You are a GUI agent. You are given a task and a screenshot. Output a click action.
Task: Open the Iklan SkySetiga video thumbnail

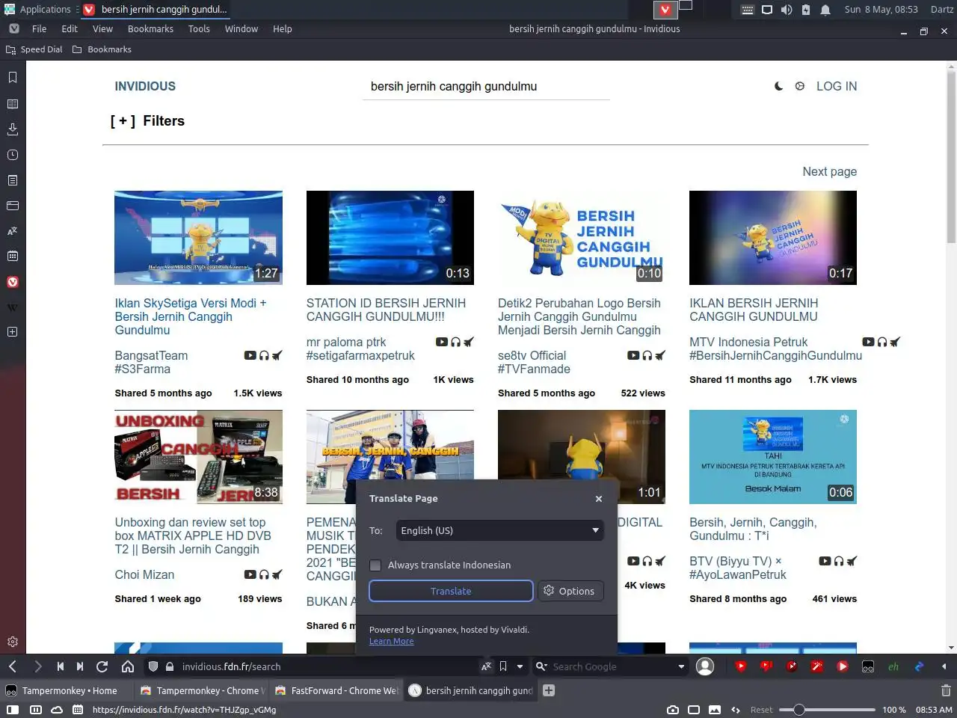(x=198, y=238)
